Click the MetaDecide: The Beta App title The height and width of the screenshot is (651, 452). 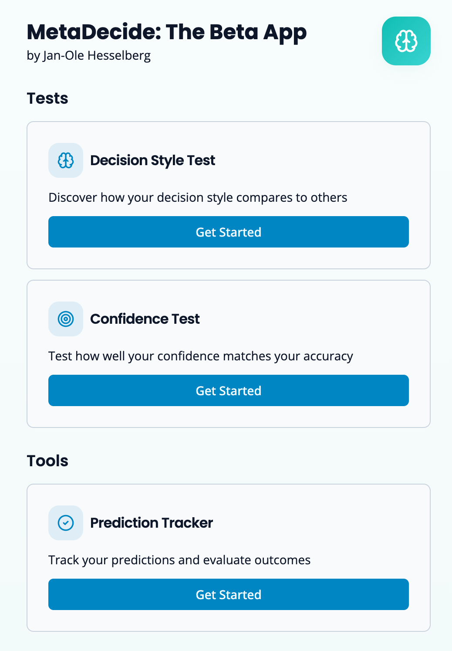pyautogui.click(x=166, y=32)
